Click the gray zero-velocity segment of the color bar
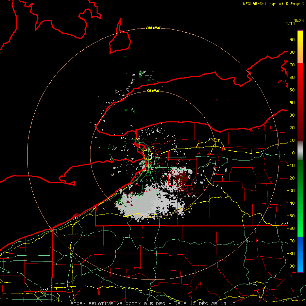 click(300, 151)
